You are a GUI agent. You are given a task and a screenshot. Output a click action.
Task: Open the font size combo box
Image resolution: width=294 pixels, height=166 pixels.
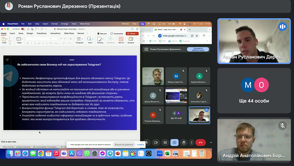point(55,38)
